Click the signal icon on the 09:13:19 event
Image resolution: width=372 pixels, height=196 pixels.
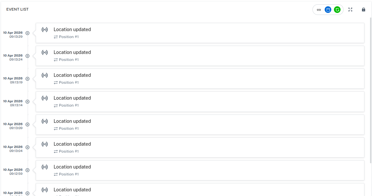tap(45, 75)
